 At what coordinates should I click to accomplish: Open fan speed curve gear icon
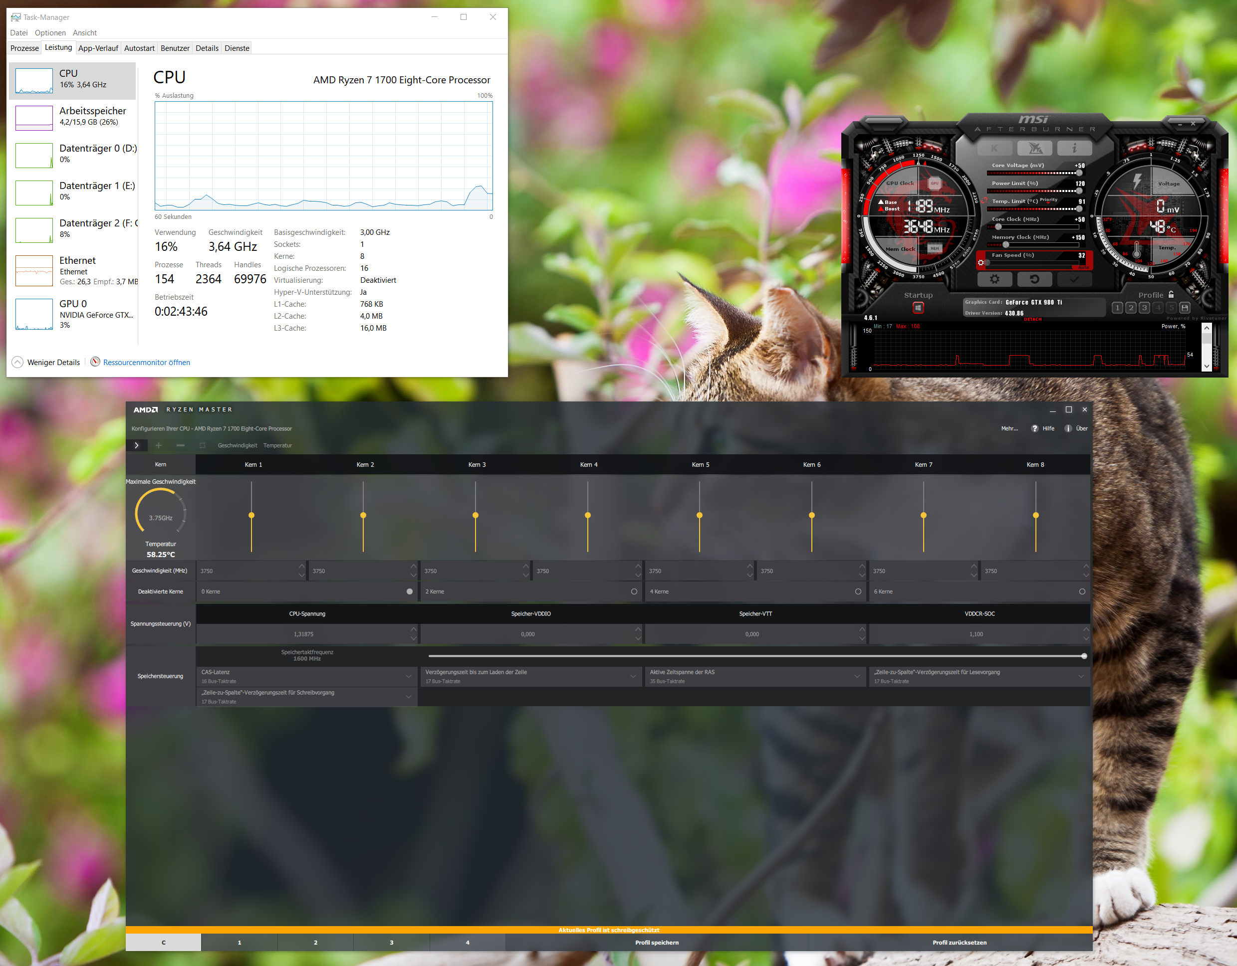coord(981,262)
